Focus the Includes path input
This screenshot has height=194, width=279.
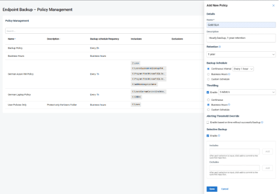[x=235, y=152]
